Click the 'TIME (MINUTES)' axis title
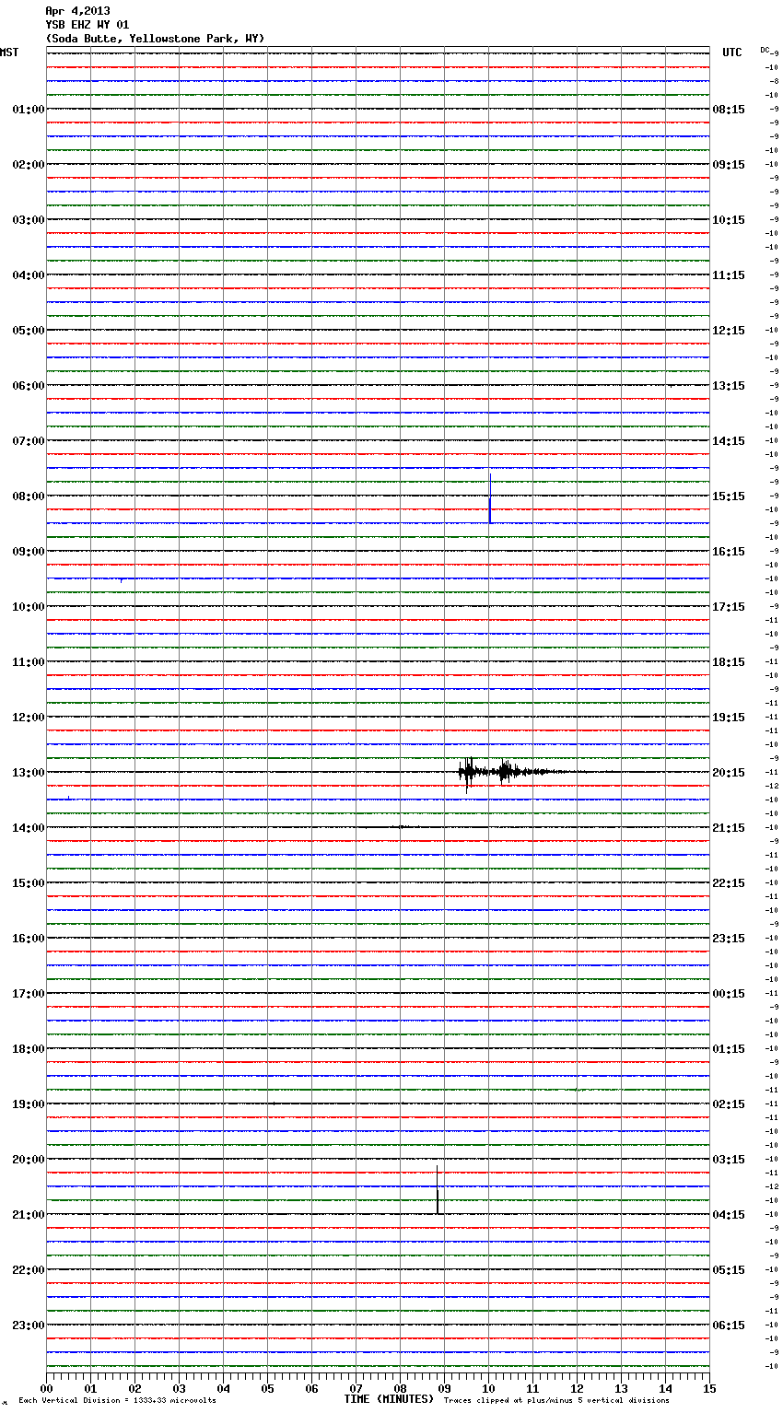The image size is (783, 1413). pos(389,1399)
